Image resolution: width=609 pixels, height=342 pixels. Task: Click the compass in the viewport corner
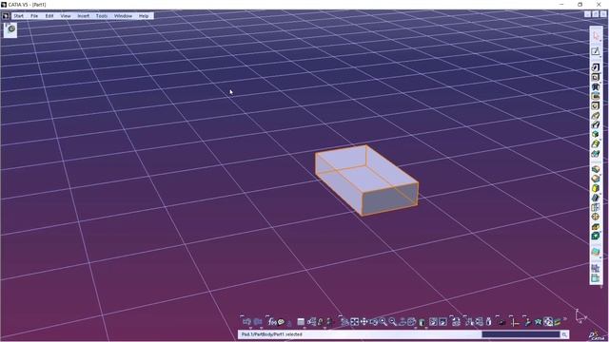pyautogui.click(x=580, y=316)
